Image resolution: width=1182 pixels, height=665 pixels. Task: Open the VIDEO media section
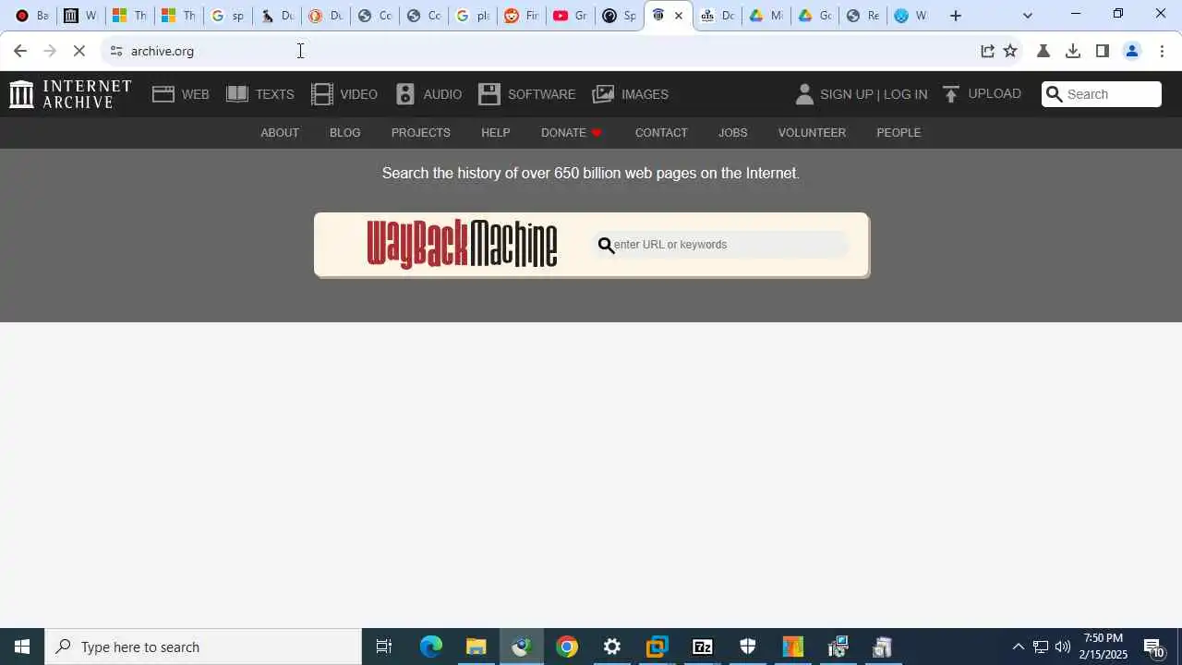pos(344,94)
